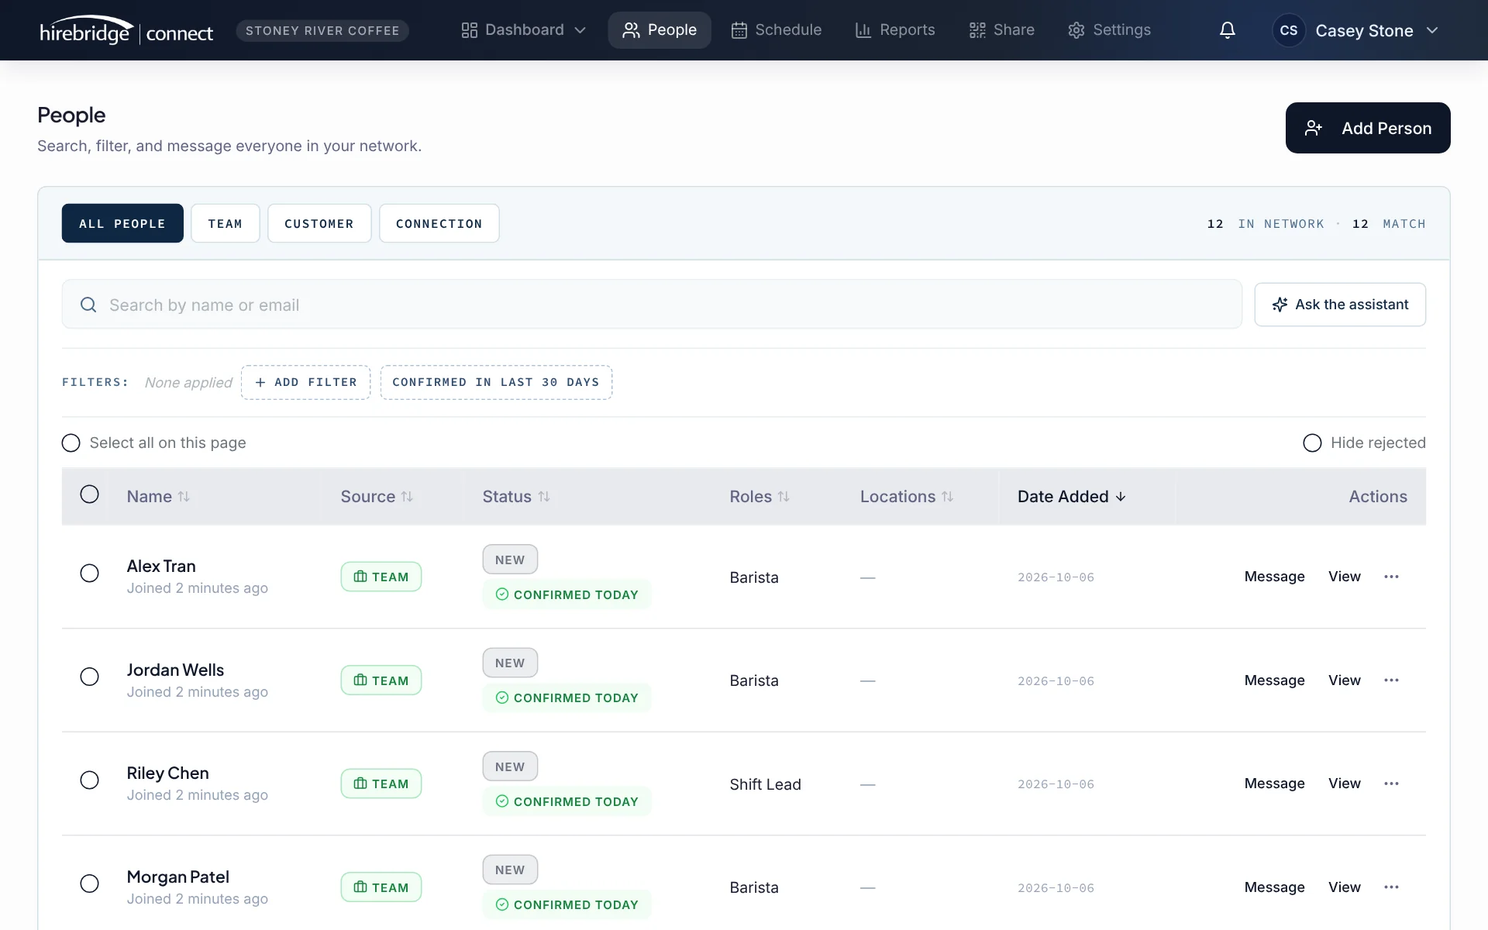Sort Roles column via its sort icon

[x=784, y=497]
